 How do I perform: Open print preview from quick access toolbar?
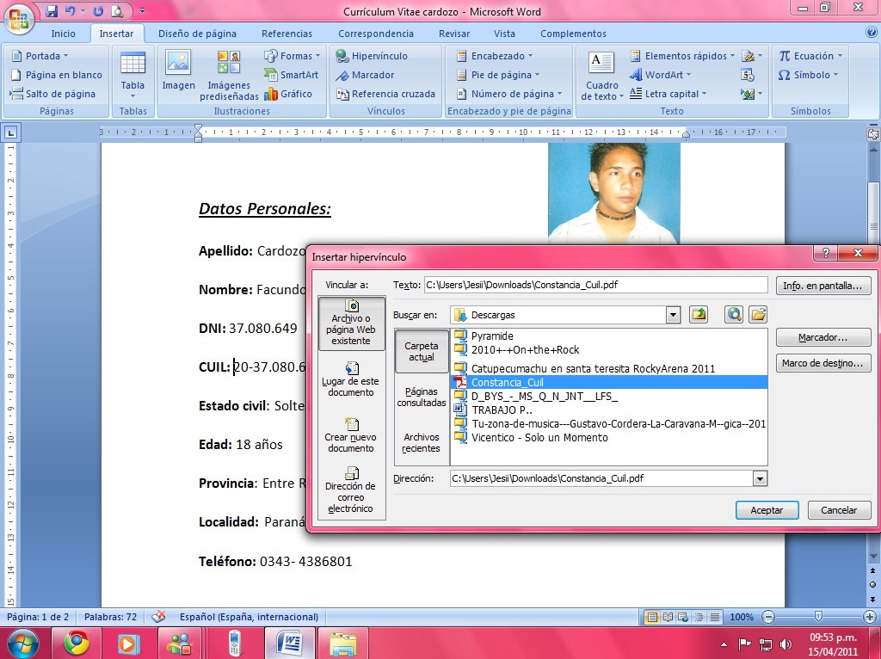[117, 10]
